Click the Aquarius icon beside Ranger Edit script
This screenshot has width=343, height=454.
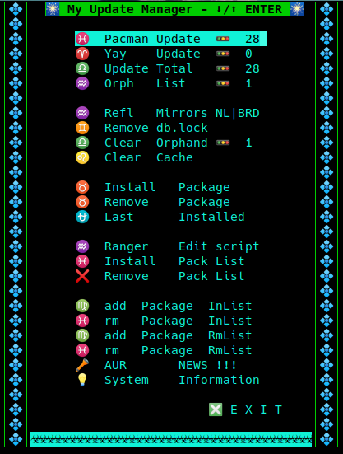click(82, 246)
